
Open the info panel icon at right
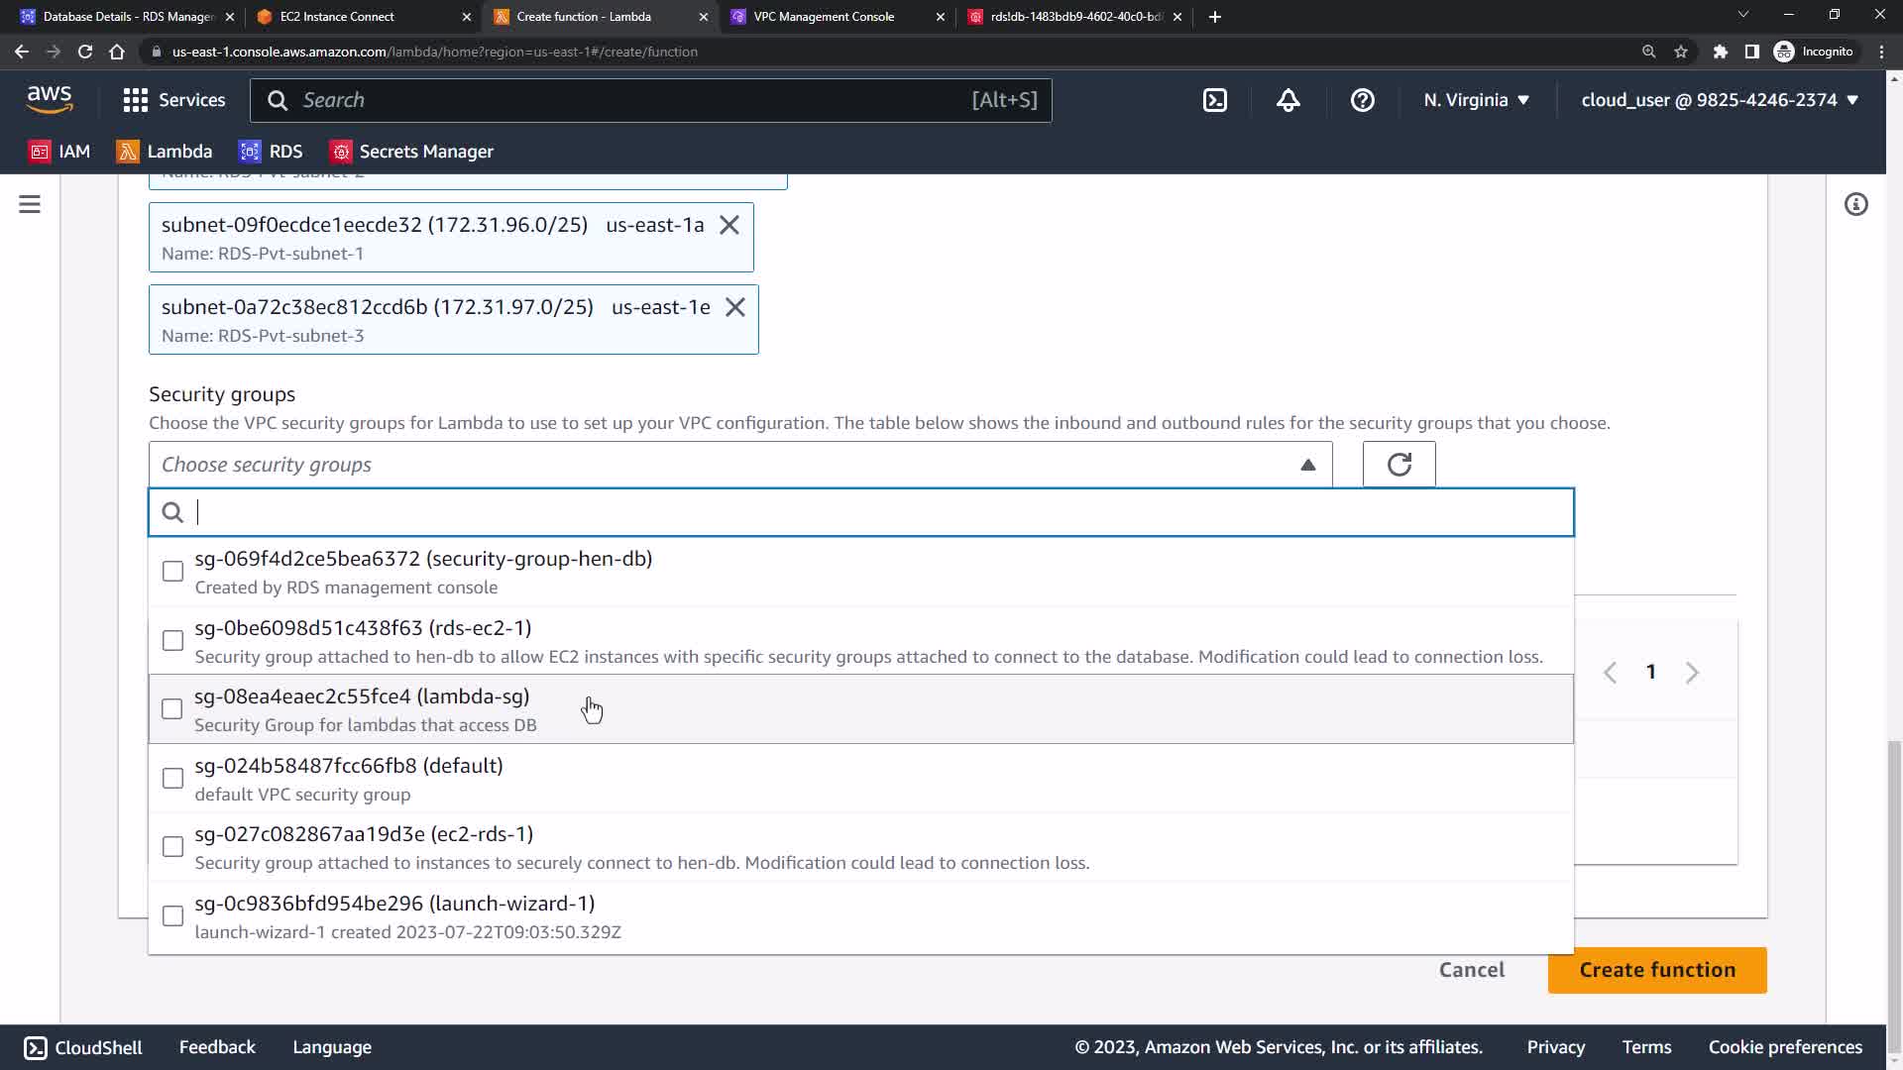pos(1855,204)
